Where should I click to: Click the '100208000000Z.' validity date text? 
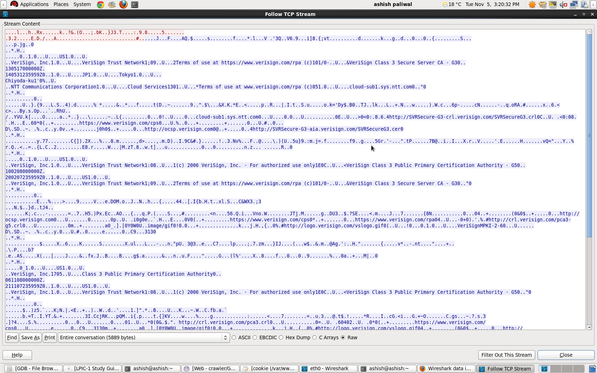coord(25,172)
